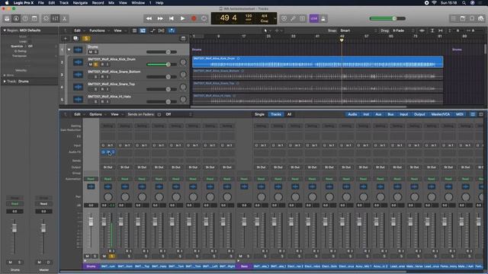
Task: Open the Record menu
Action: (x=98, y=3)
